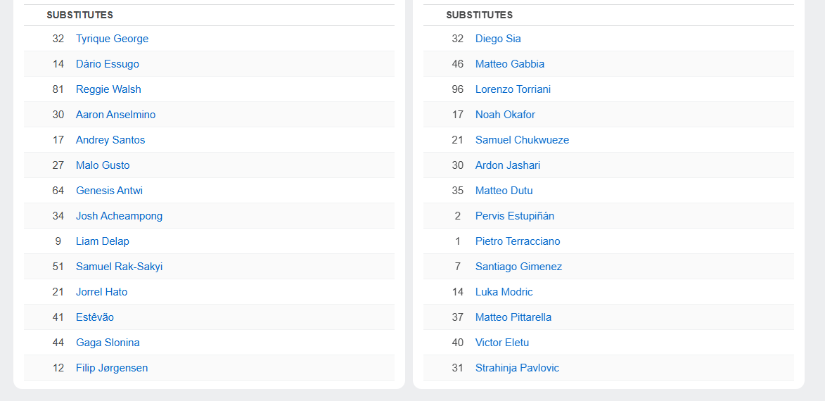
Task: View Samuel Chukwueze's player page
Action: (x=522, y=140)
